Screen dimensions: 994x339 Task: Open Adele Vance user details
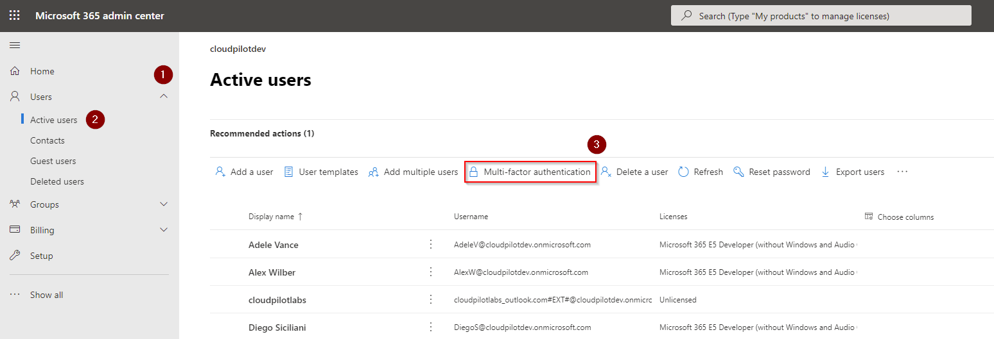(x=274, y=245)
